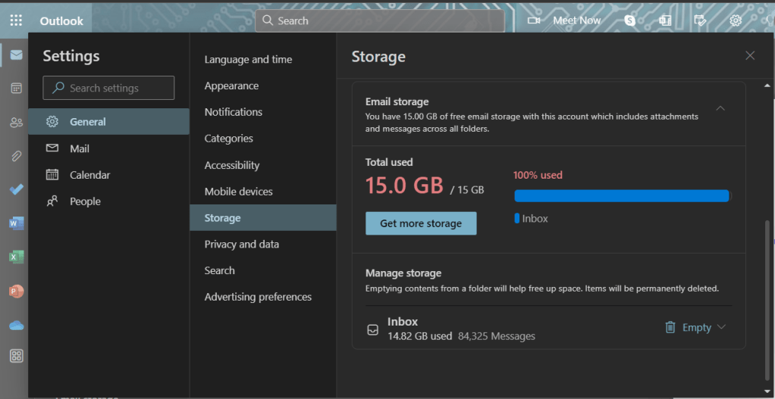The image size is (775, 399).
Task: Open Accessibility settings
Action: [x=263, y=165]
